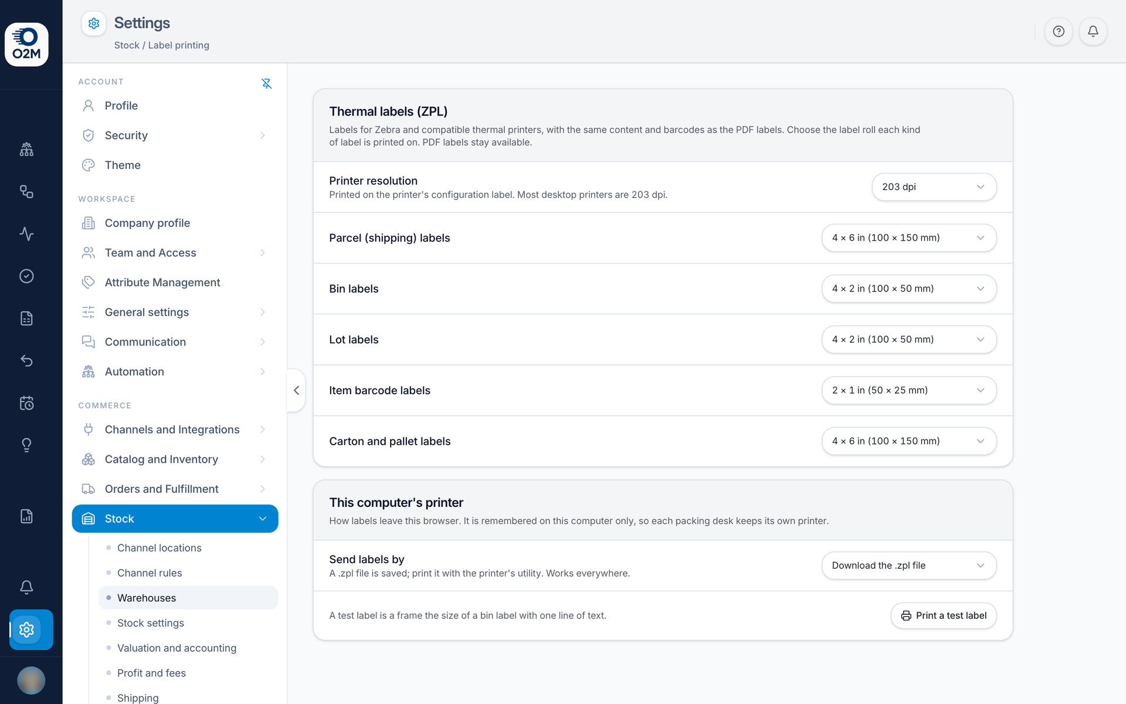This screenshot has height=704, width=1126.
Task: Open Company profile settings
Action: (175, 223)
